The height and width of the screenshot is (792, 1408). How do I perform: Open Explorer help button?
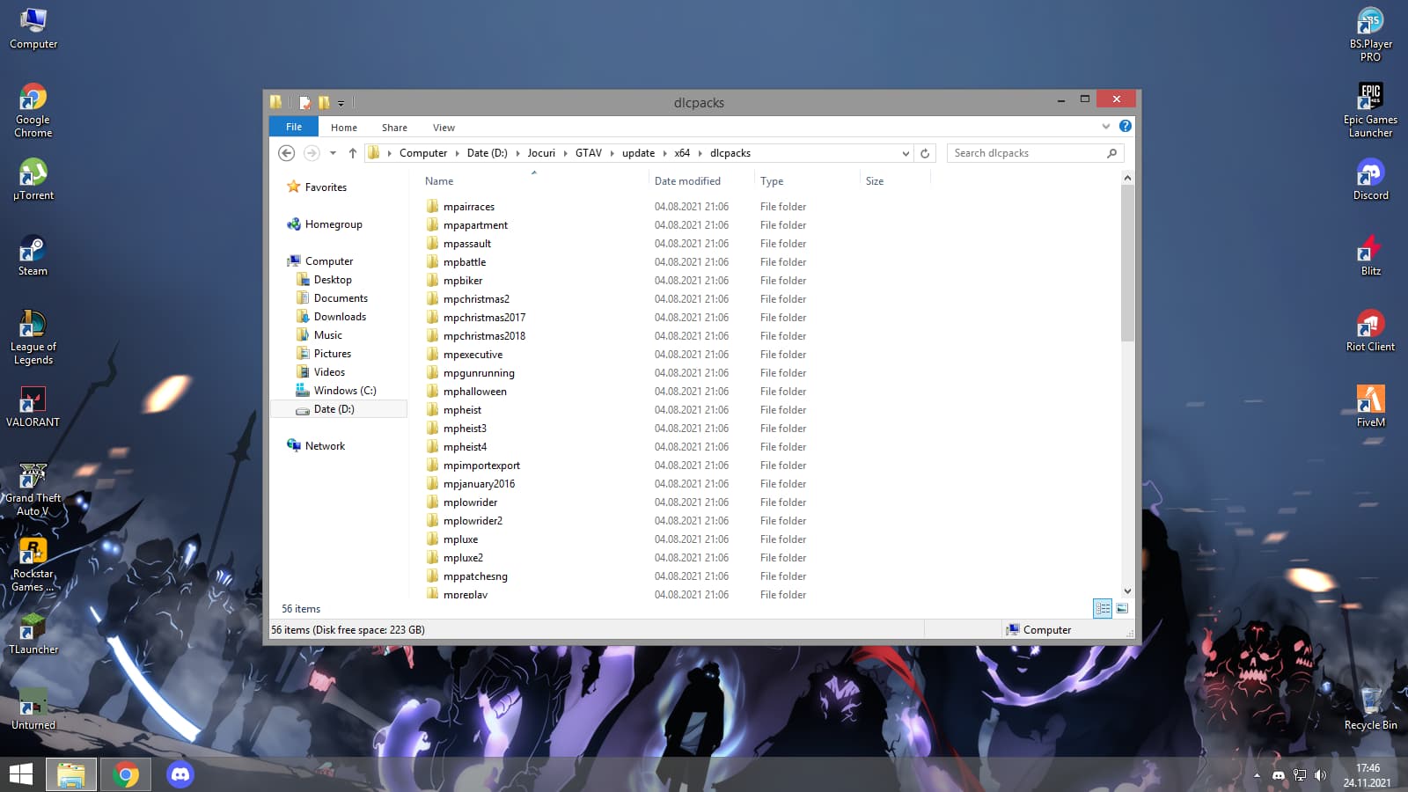click(x=1125, y=127)
